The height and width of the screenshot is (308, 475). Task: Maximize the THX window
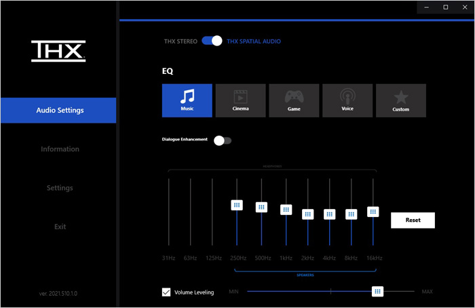(446, 7)
